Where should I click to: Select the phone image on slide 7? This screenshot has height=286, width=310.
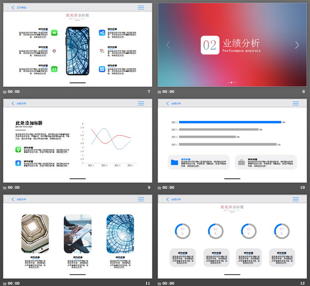[78, 51]
